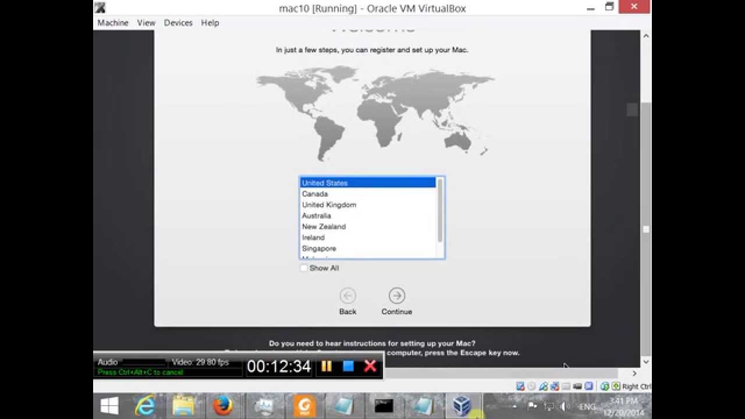The height and width of the screenshot is (419, 745).
Task: Click the VM window scroll-up arrow
Action: pos(646,35)
